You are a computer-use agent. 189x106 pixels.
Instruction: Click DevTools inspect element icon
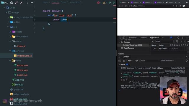[x=120, y=38]
